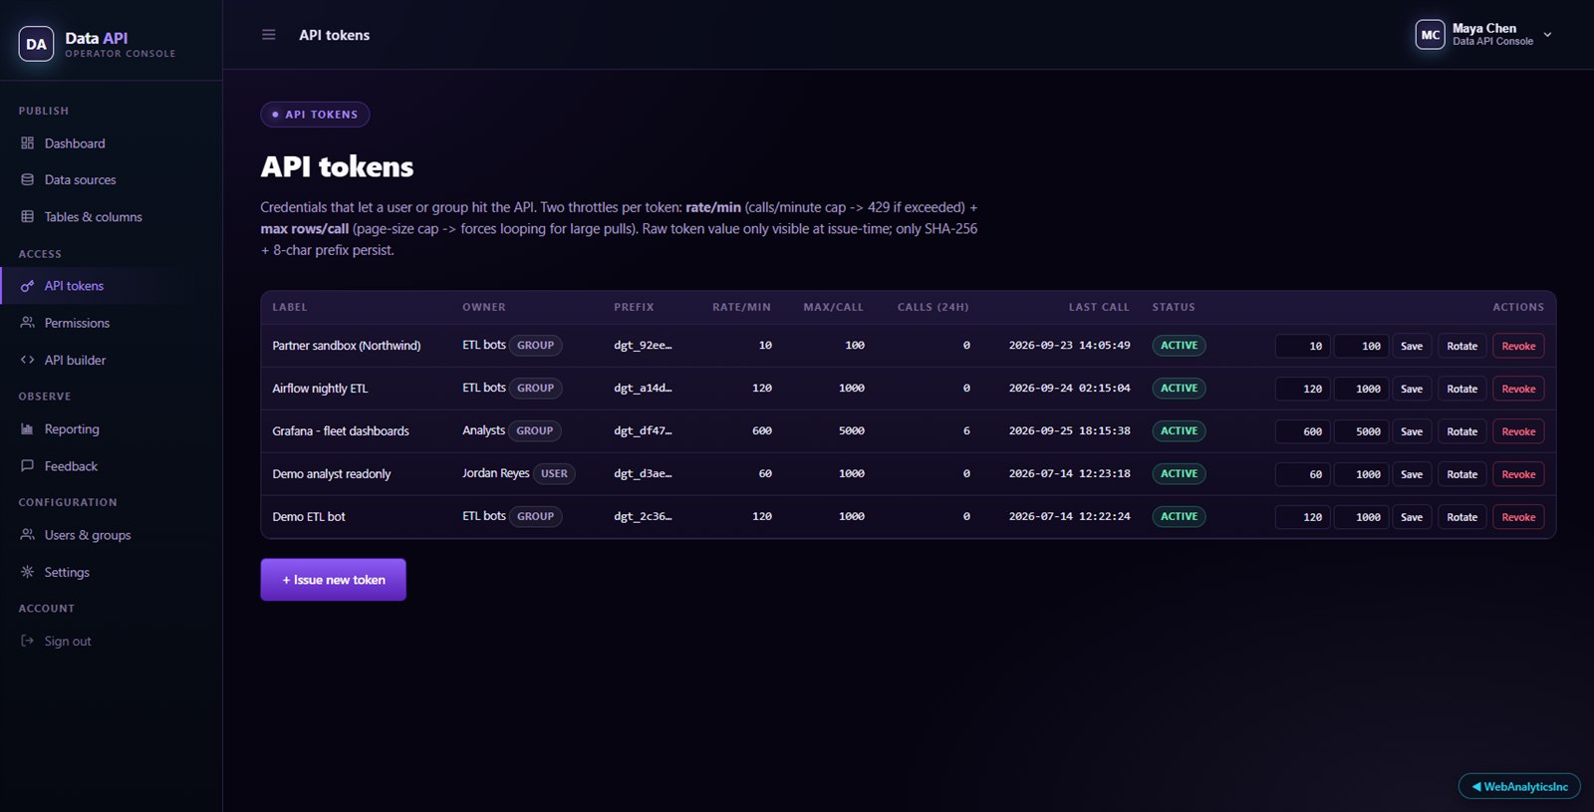Image resolution: width=1594 pixels, height=812 pixels.
Task: Save the Grafana - fleet dashboards limits
Action: click(1412, 431)
